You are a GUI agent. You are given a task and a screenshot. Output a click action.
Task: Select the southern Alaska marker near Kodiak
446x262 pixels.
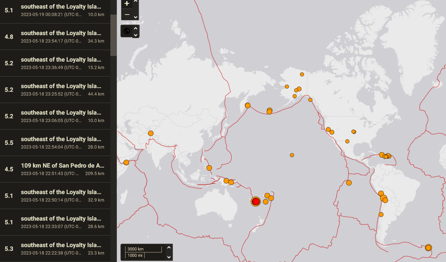295,96
